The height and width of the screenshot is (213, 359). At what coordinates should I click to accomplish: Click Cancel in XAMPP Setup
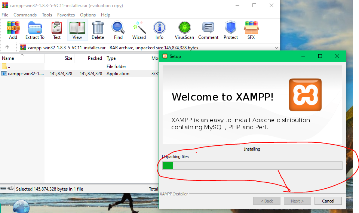[x=328, y=201]
